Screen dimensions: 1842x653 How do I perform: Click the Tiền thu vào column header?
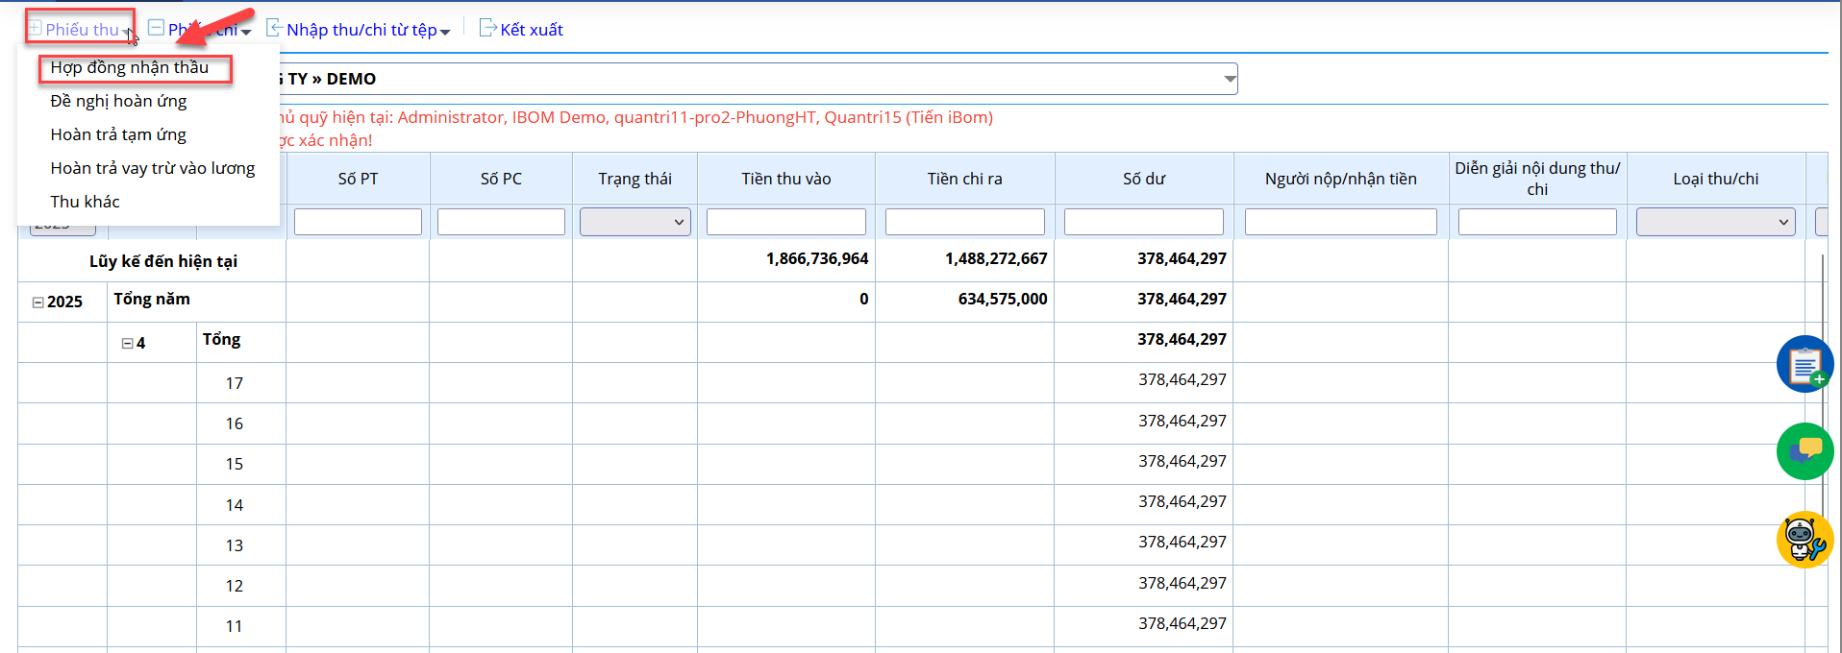(x=786, y=179)
